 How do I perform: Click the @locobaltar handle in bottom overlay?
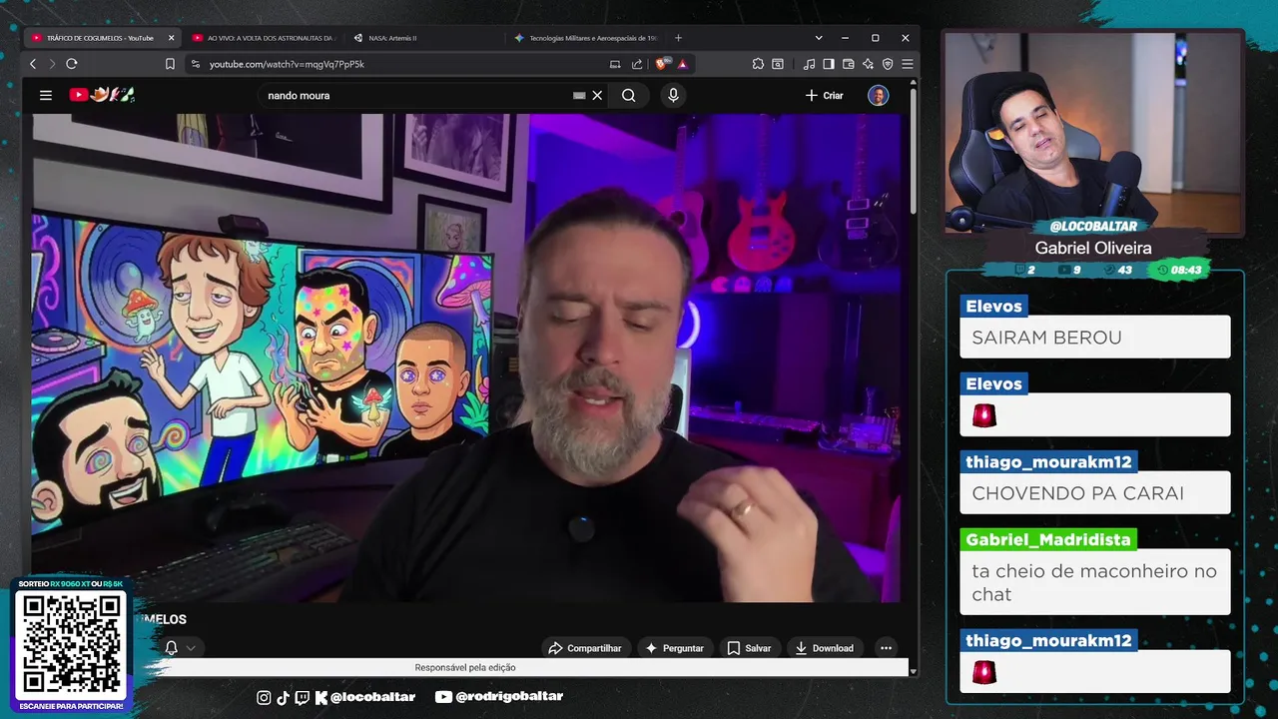372,697
